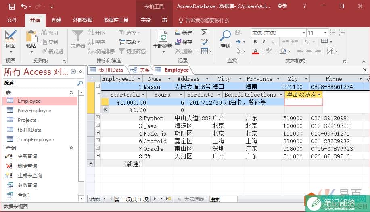This screenshot has width=370, height=212.
Task: Collapse the navigation pane with chevron
Action: point(81,72)
